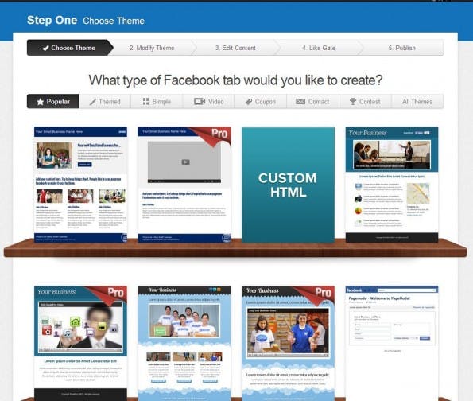Choose the facebook-style PageModel contact theme
The width and height of the screenshot is (473, 401).
[x=392, y=344]
